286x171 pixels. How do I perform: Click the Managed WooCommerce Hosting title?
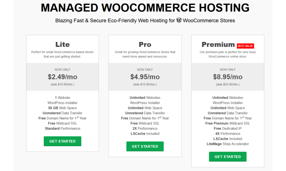(x=145, y=8)
